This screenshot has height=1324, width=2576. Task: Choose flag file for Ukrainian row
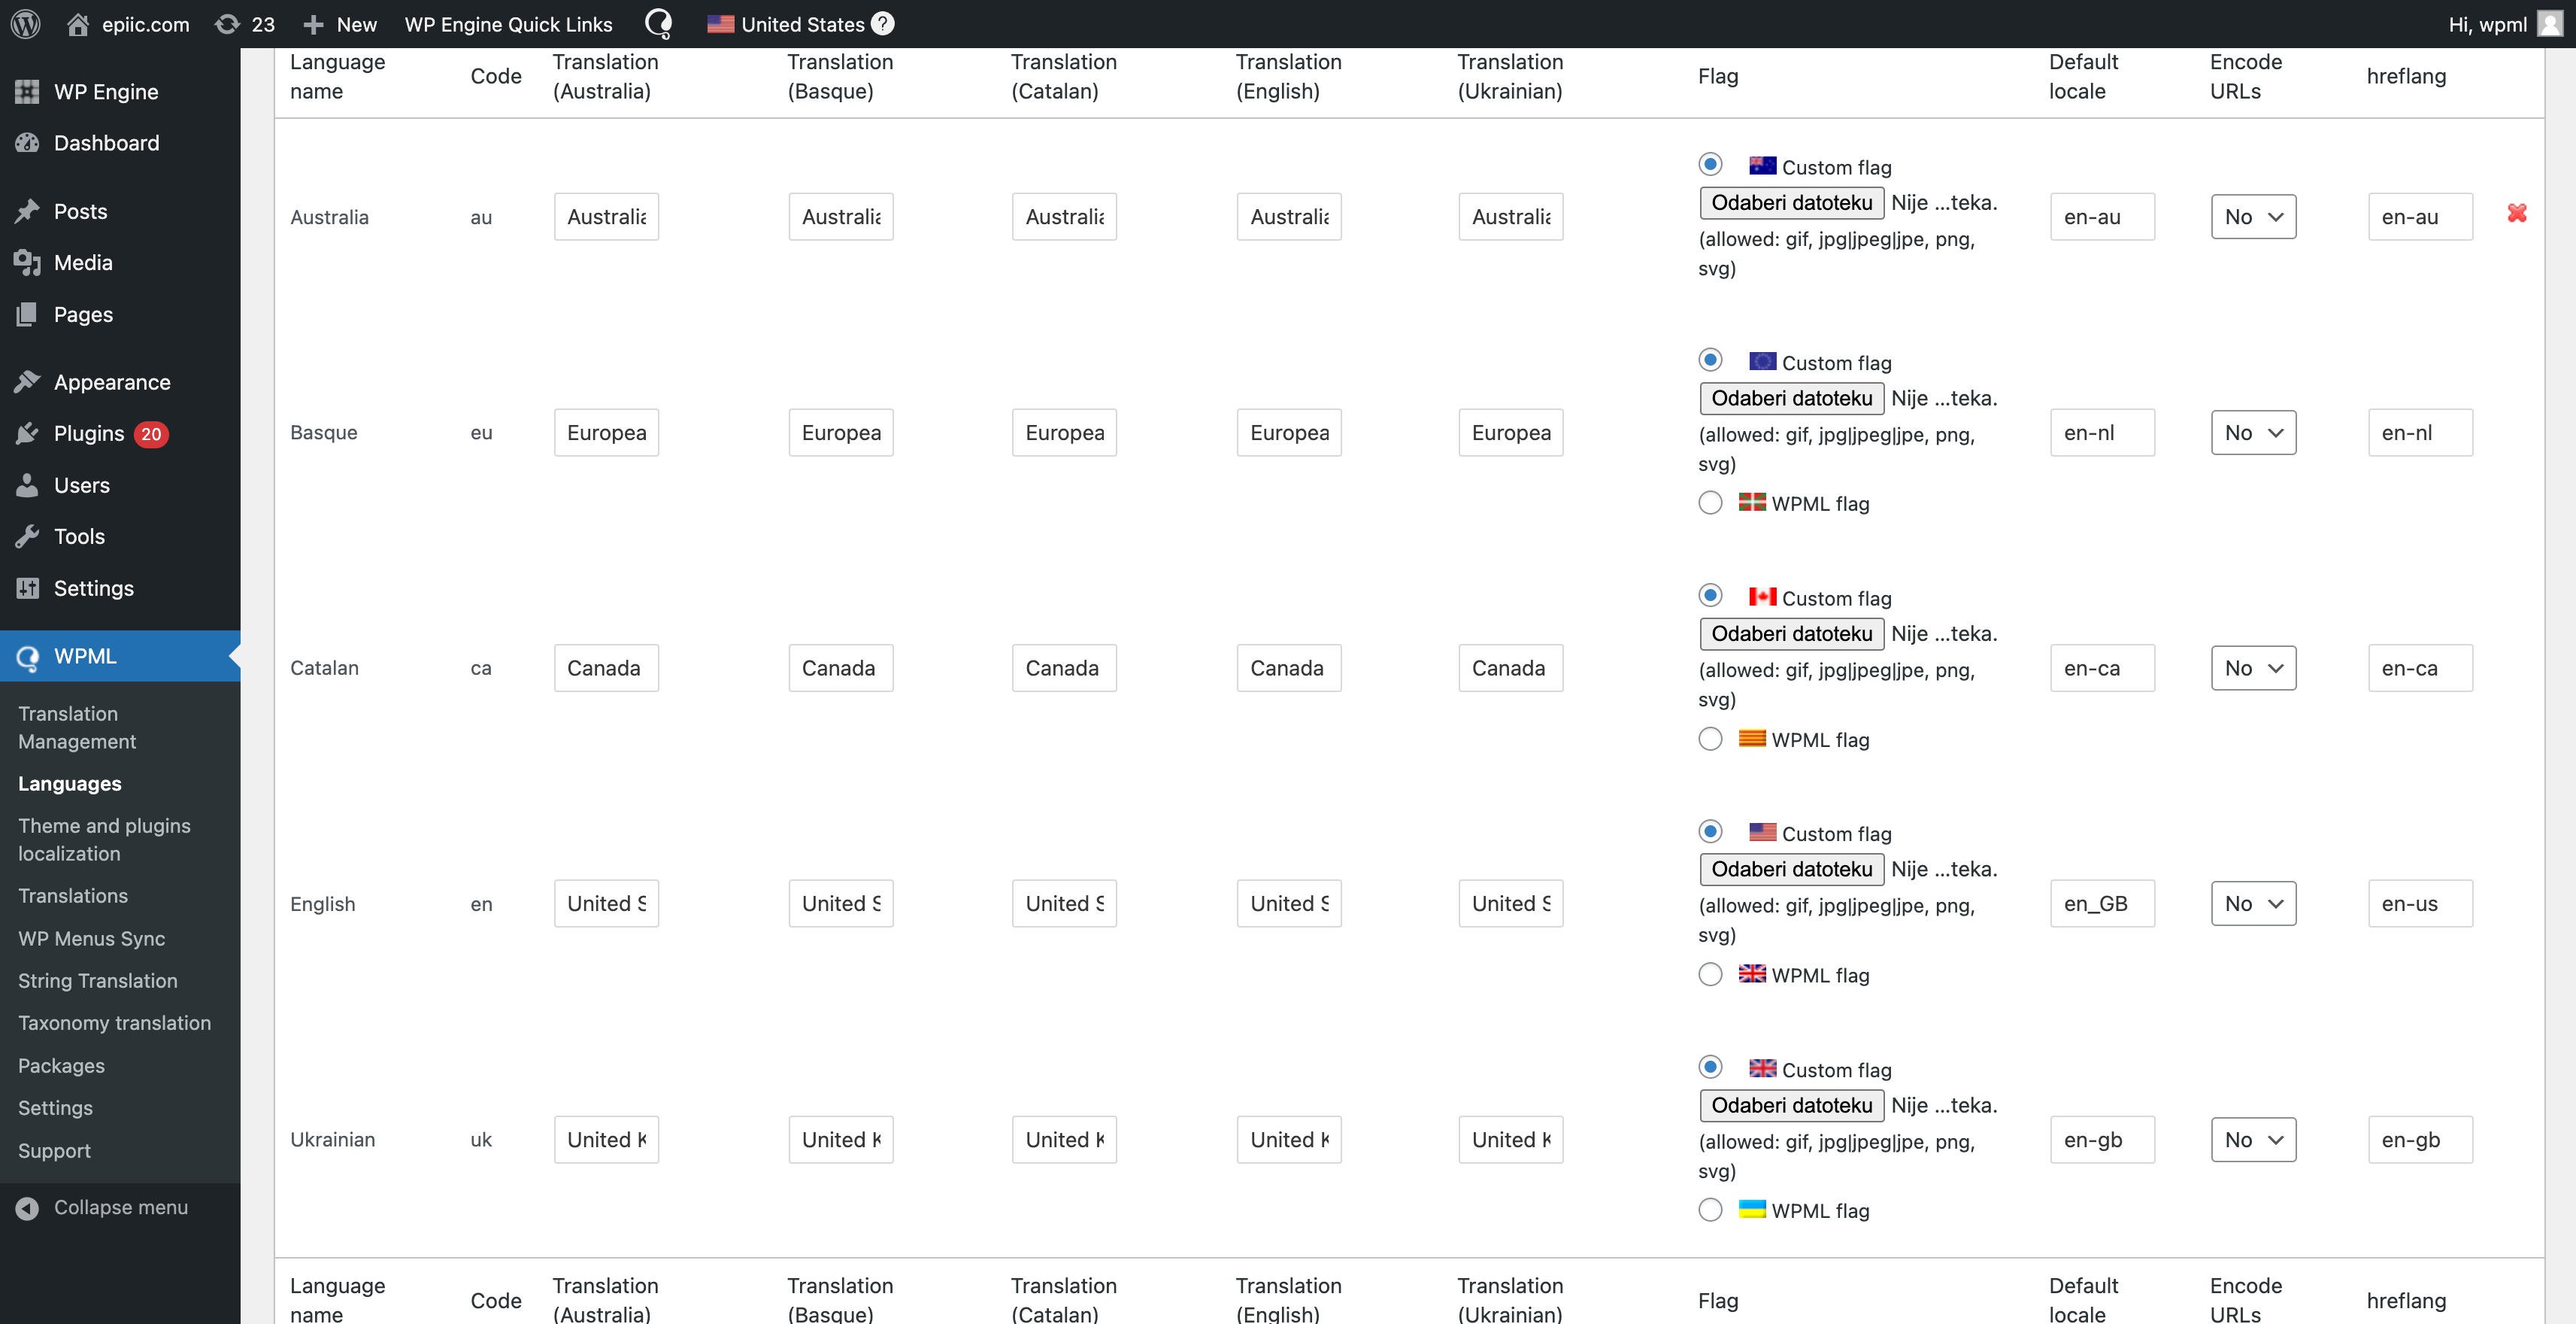point(1791,1105)
